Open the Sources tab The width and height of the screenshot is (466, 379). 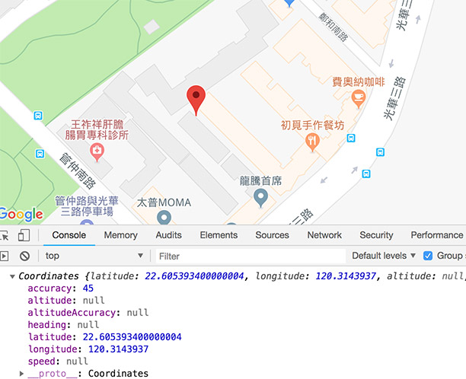click(273, 235)
